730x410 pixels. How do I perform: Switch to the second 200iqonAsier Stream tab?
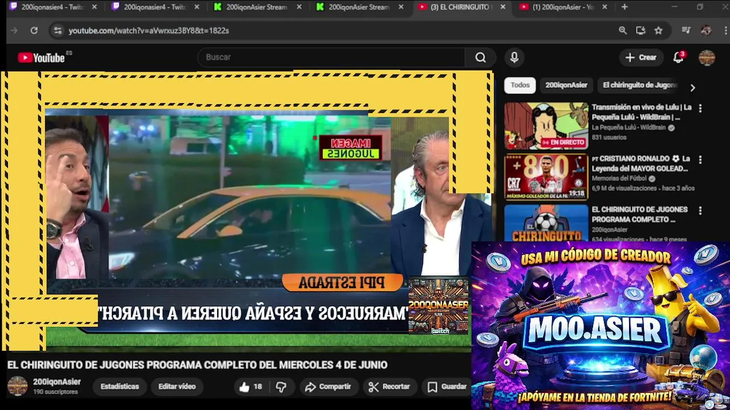point(359,7)
